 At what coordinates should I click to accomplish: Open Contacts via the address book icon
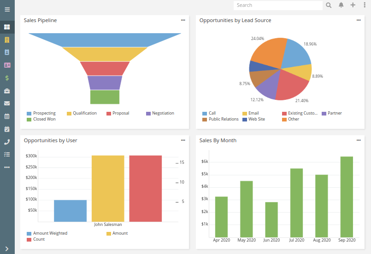(x=7, y=52)
